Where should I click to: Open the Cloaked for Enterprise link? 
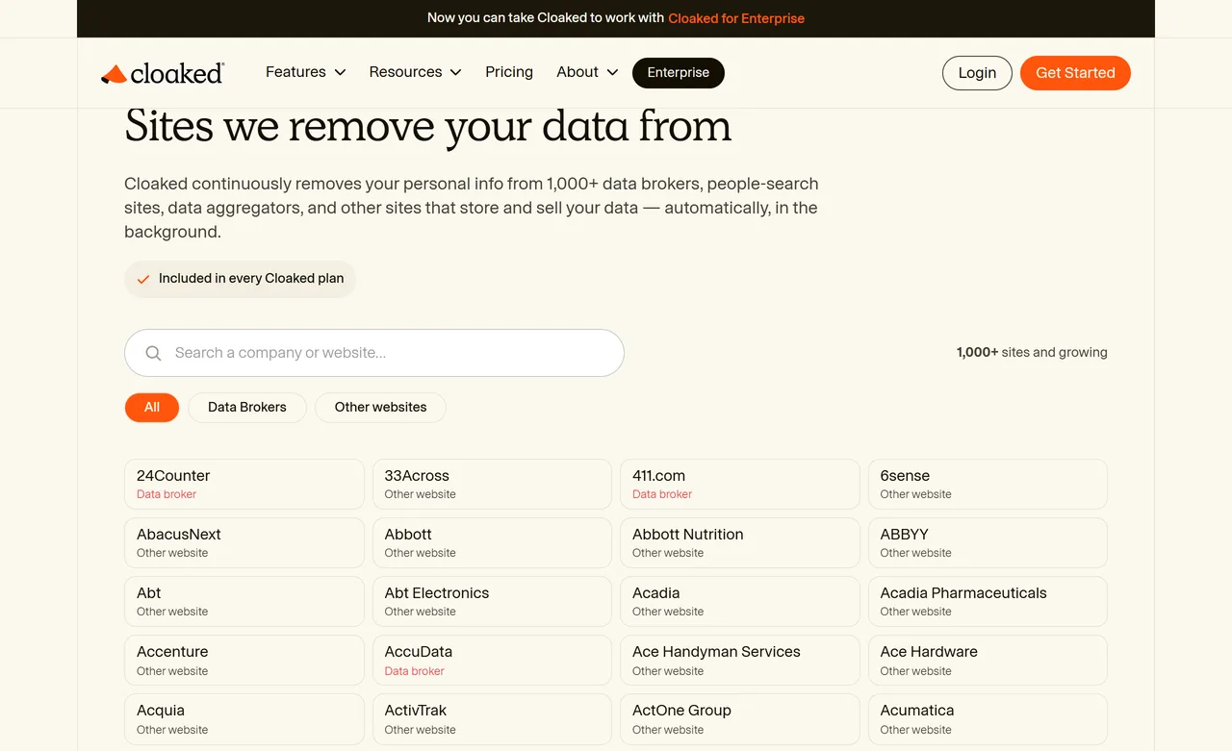tap(736, 18)
